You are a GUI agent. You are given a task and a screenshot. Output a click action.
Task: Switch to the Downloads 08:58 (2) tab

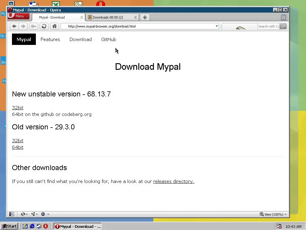point(112,17)
